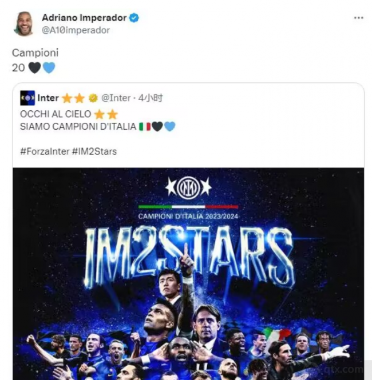Open the IM2STARS celebration image
The image size is (372, 380).
pos(188,273)
